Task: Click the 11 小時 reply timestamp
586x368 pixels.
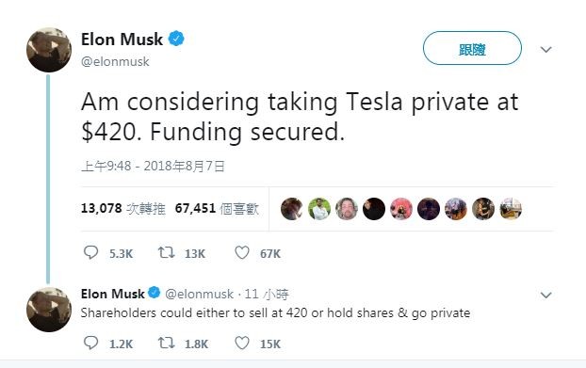Action: tap(267, 294)
